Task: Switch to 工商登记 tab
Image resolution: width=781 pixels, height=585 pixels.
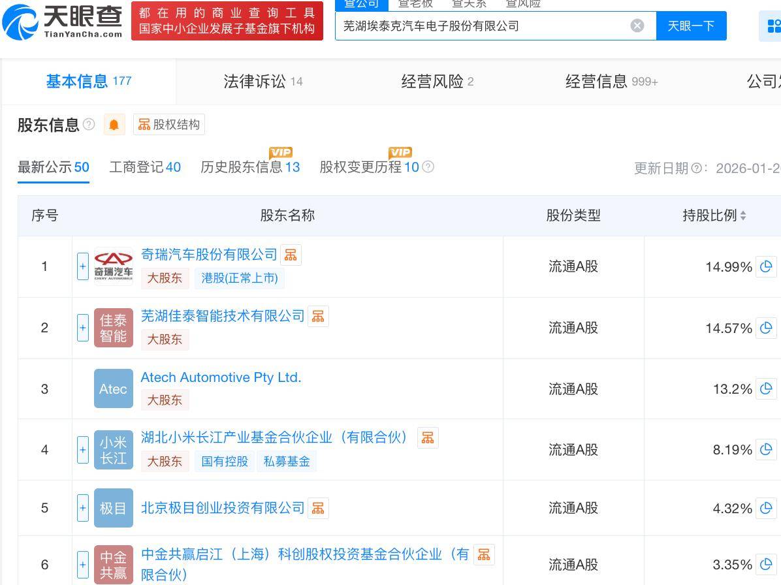Action: (144, 167)
